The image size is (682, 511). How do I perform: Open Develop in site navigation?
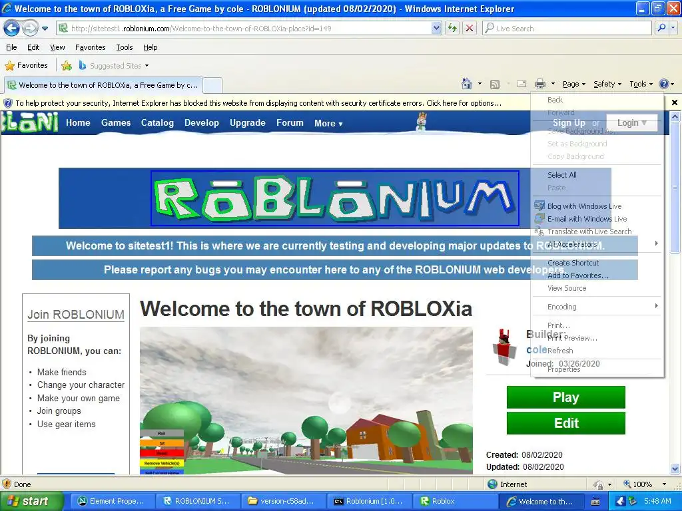point(201,123)
